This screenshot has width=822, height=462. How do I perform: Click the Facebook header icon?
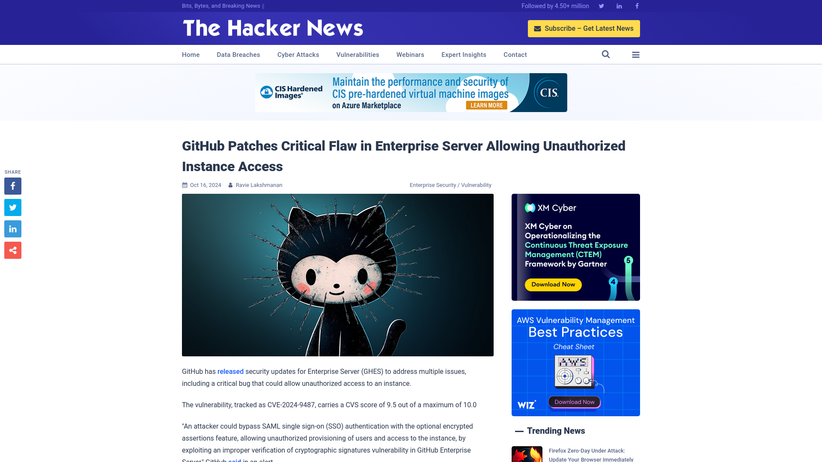pos(637,6)
